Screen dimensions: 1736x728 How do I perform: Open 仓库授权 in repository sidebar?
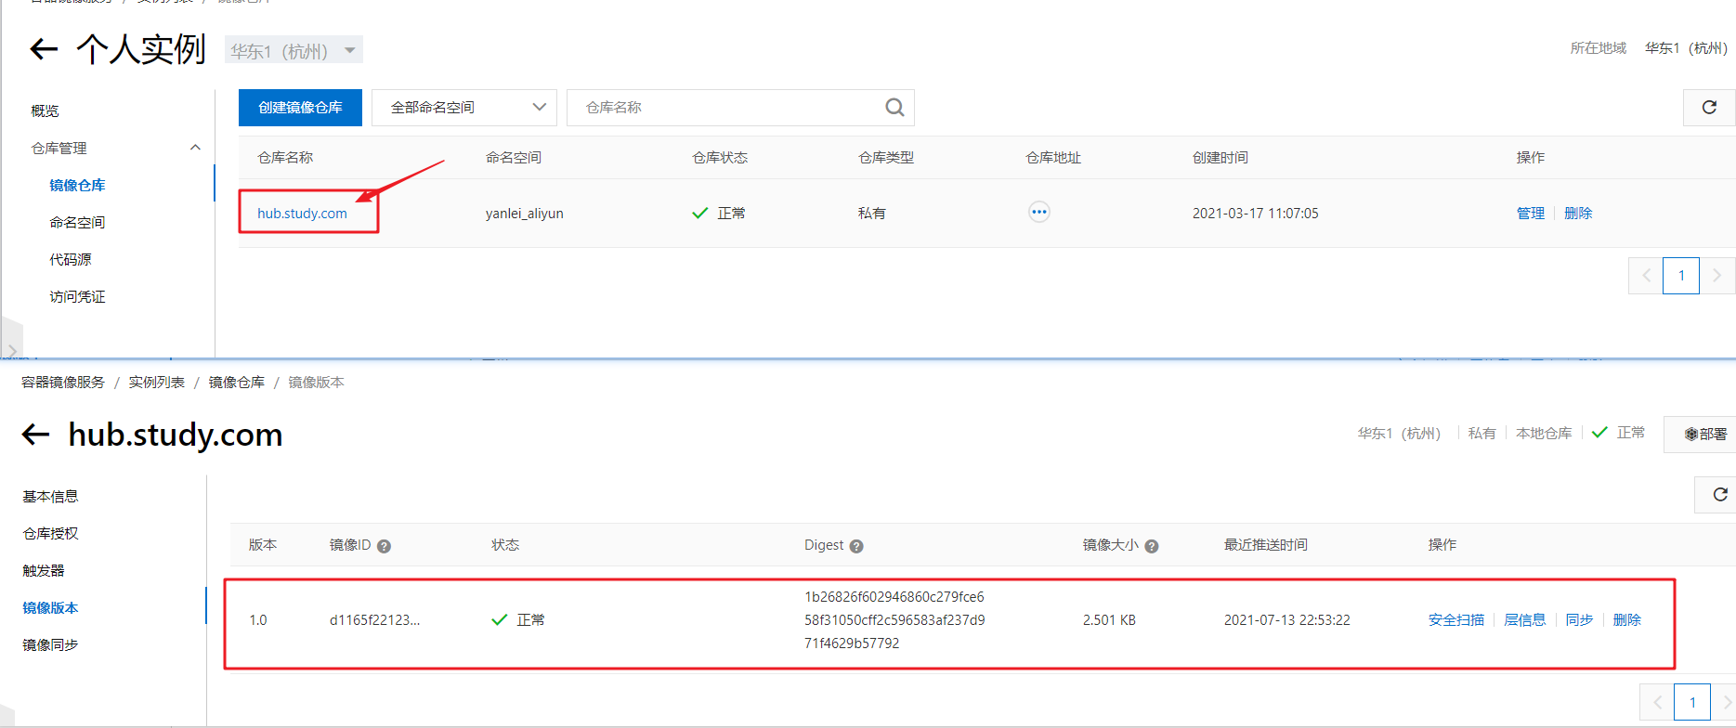tap(50, 533)
